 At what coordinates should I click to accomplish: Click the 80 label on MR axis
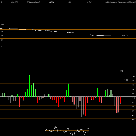(x=133, y=81)
